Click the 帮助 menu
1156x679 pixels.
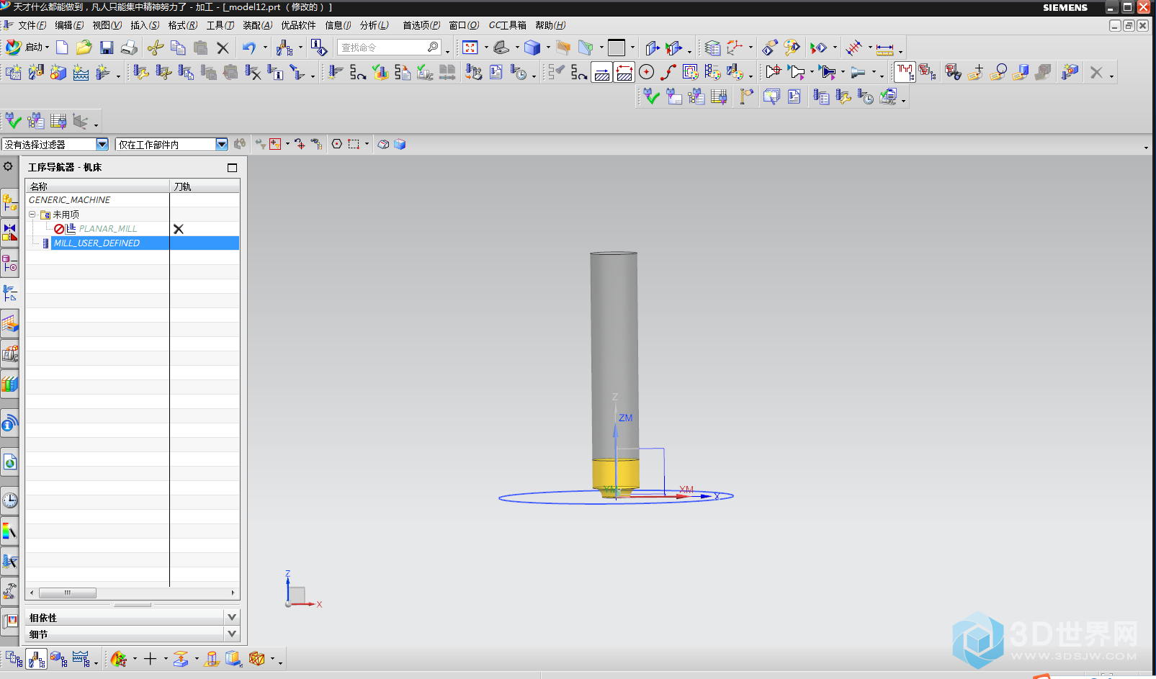[x=550, y=25]
